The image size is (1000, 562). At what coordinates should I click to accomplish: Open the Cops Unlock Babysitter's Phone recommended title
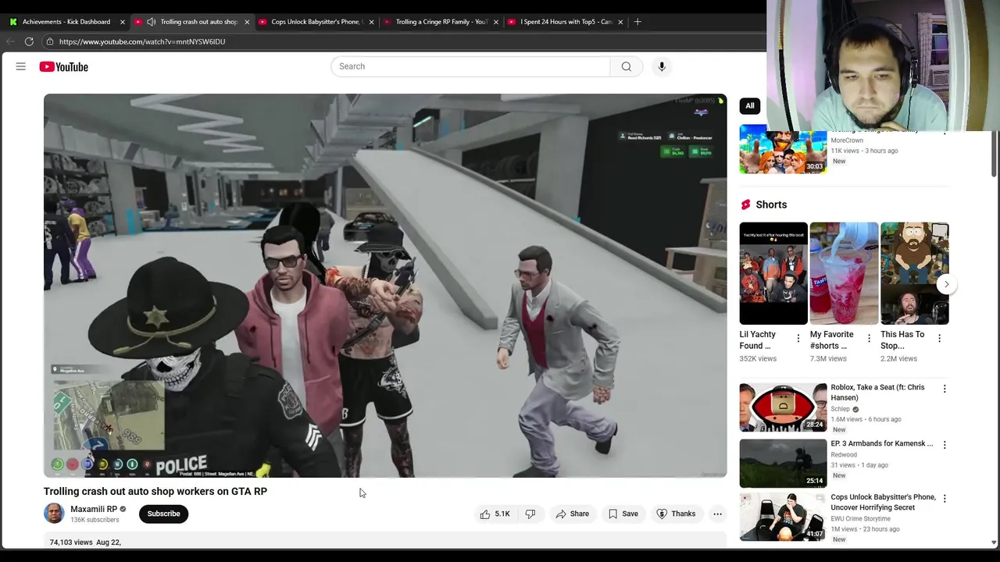(883, 502)
